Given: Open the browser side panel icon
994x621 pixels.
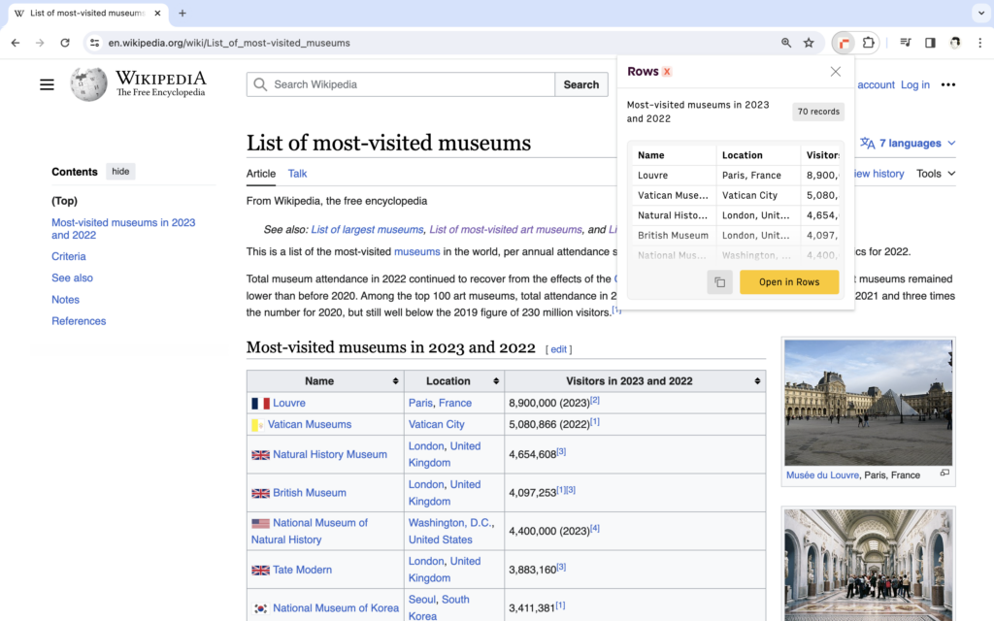Looking at the screenshot, I should [930, 43].
